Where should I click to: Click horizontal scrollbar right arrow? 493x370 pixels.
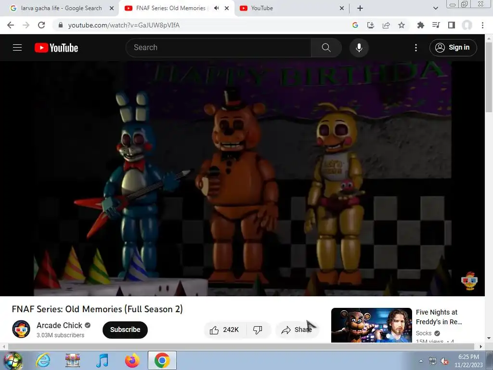[481, 347]
